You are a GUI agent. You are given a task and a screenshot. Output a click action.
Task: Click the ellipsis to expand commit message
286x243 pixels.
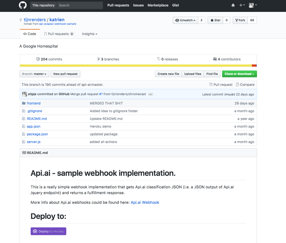pos(151,94)
